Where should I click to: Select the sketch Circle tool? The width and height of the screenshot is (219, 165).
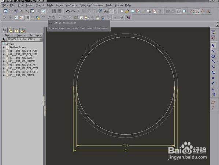pos(213,56)
